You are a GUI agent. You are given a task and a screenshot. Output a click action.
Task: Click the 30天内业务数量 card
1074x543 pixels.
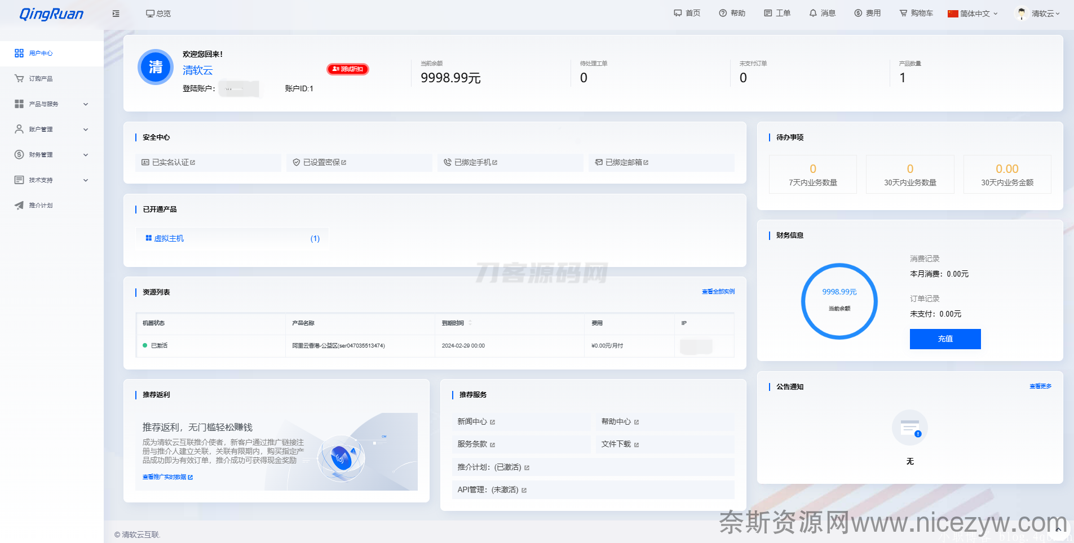[x=910, y=175]
